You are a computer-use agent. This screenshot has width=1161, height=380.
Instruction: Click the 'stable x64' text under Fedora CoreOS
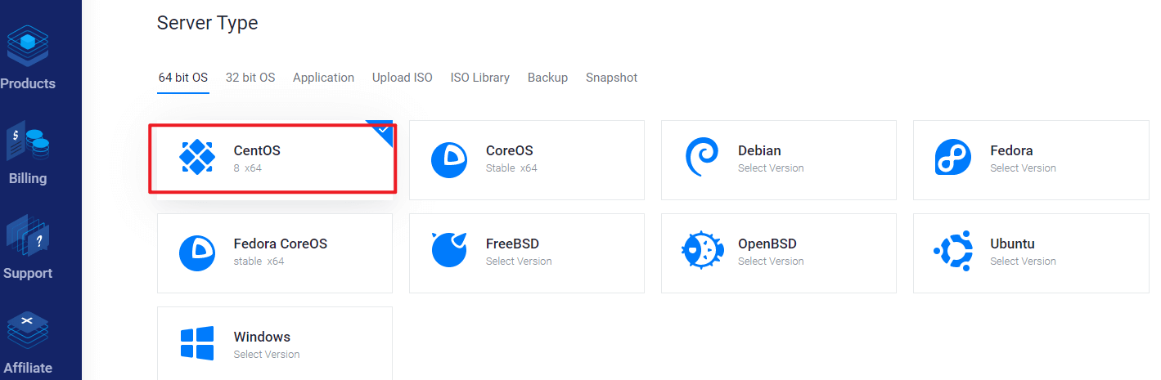point(259,262)
